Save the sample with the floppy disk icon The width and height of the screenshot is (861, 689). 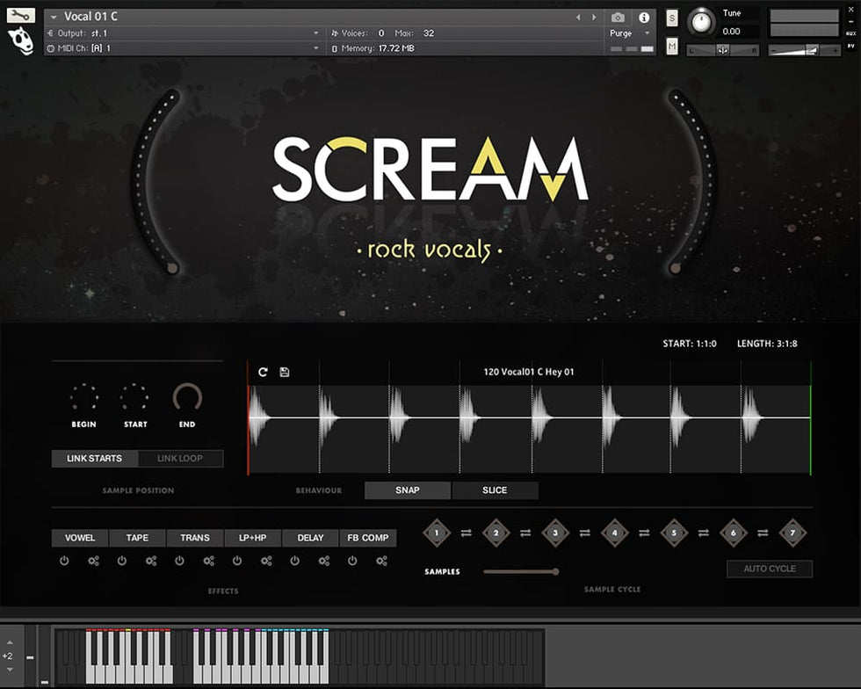point(285,372)
